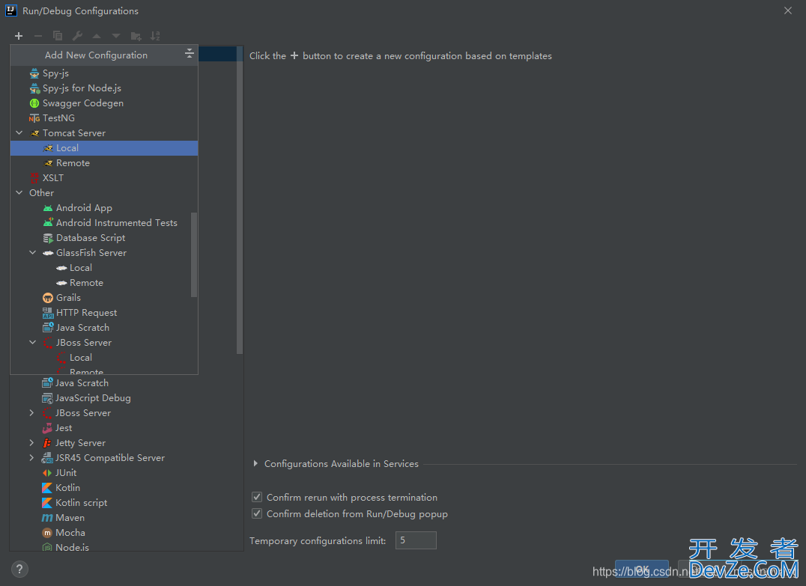Open the help question mark button
This screenshot has height=586, width=806.
coord(19,569)
